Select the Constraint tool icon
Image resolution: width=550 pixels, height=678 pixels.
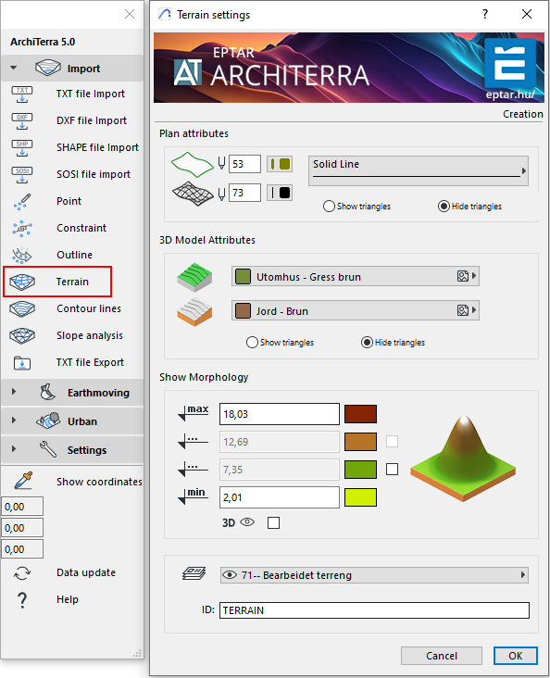22,228
